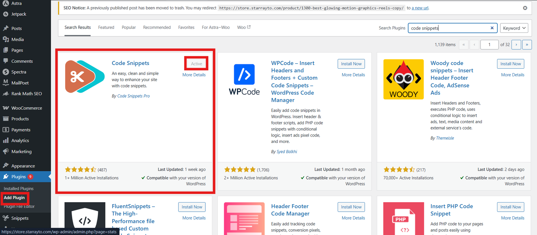Click the WPCode plugin logo
Screen dimensions: 537x235
[x=244, y=80]
